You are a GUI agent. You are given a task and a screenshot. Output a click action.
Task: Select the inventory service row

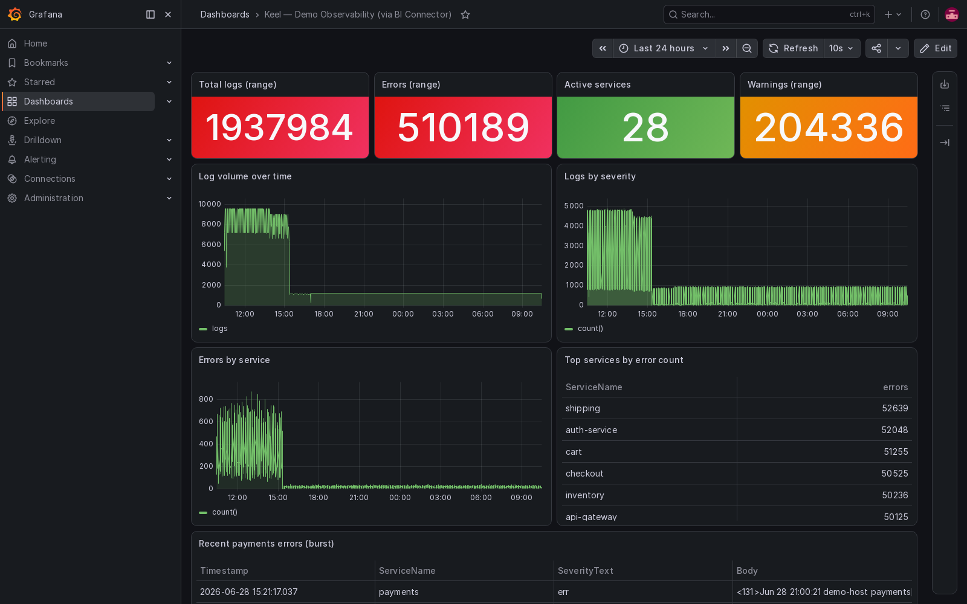[x=737, y=495]
